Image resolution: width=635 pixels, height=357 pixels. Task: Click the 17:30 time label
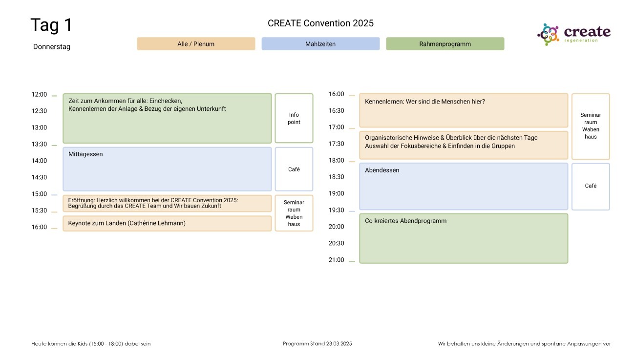pos(336,144)
